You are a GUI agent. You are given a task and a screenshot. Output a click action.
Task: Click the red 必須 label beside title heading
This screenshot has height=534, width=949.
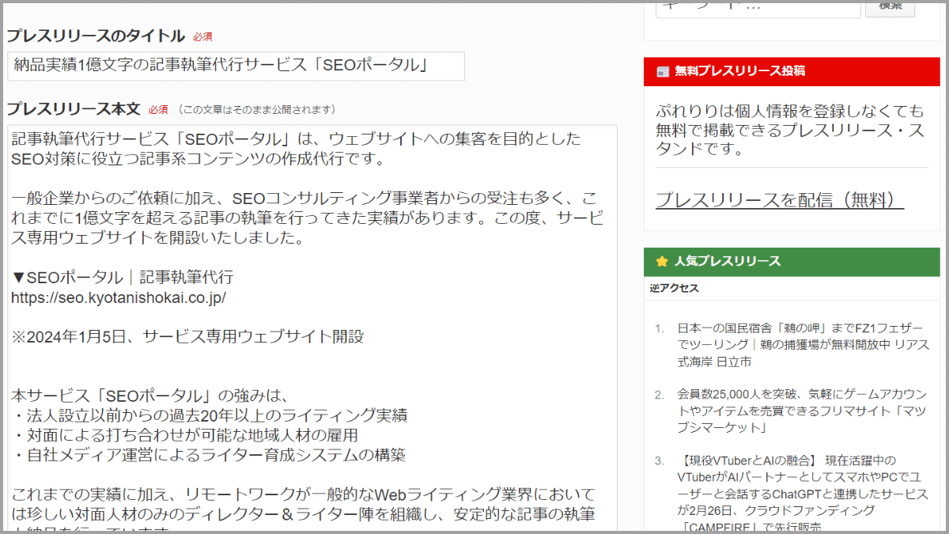[x=202, y=37]
